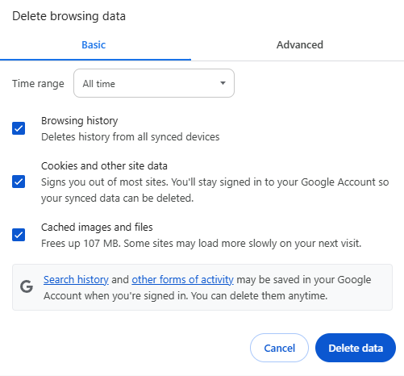Screen dimensions: 404x376
Task: Uncheck the Browsing history checkbox
Action: tap(19, 128)
